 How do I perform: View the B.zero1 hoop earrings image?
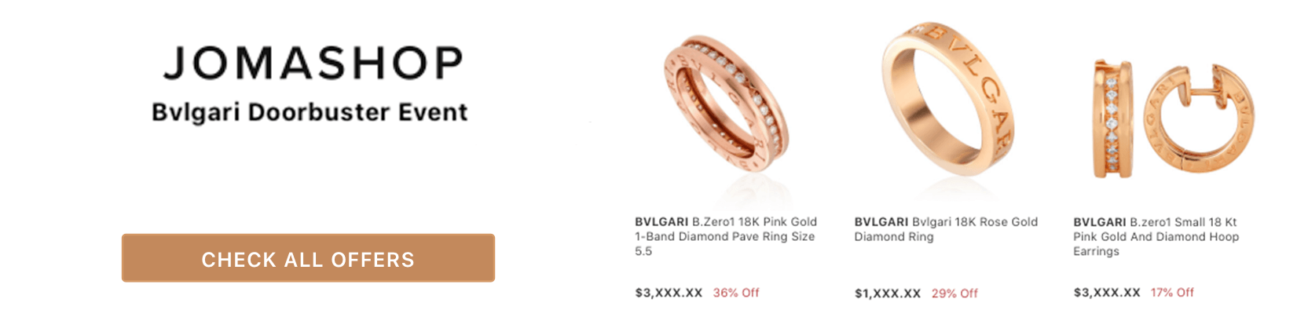[1173, 119]
